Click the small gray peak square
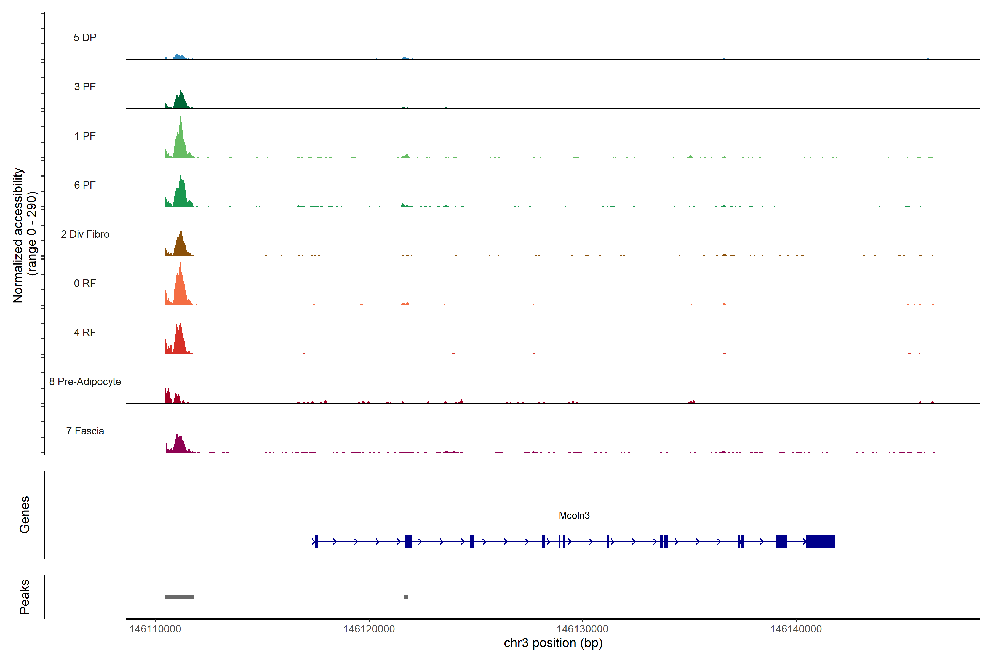This screenshot has height=662, width=993. click(406, 597)
